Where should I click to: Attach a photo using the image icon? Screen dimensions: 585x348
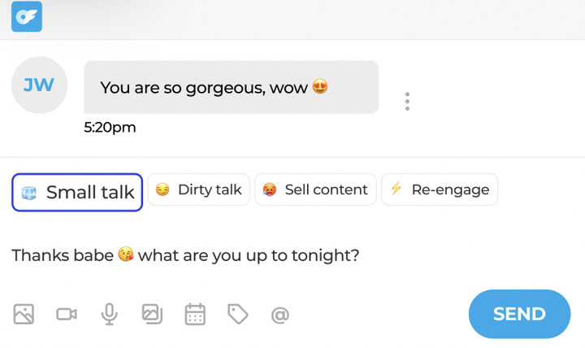point(24,314)
